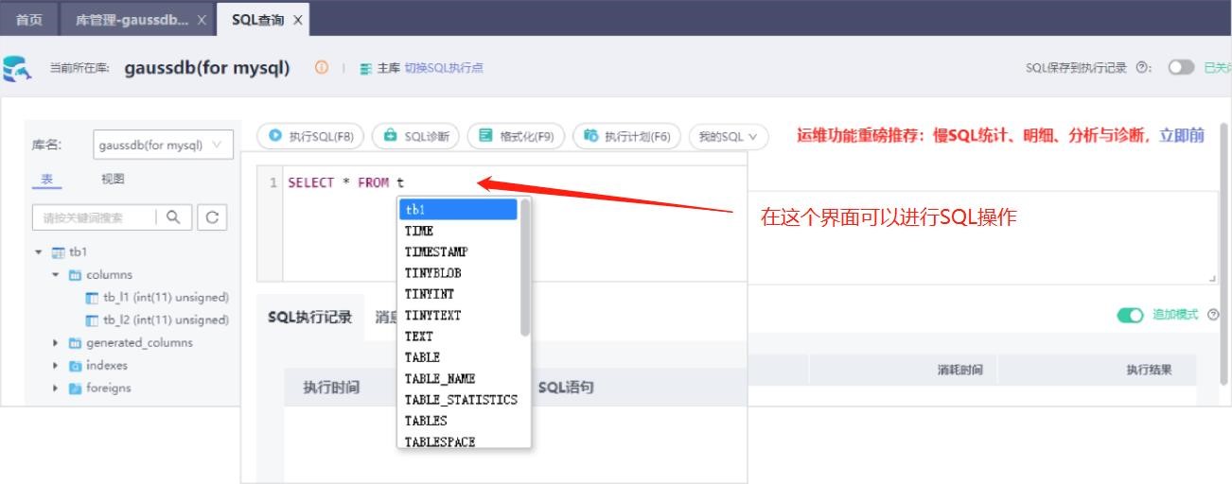Screen dimensions: 1232x484
Task: Click the 切换SQL执行点 link
Action: pos(444,68)
